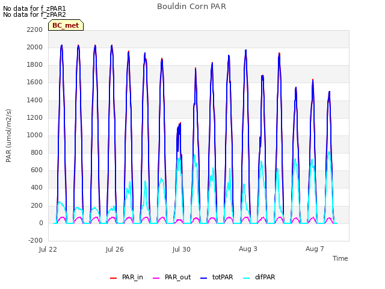385x289 pixels.
Task: Click the Jul 30 x-axis tick label
Action: [x=182, y=249]
